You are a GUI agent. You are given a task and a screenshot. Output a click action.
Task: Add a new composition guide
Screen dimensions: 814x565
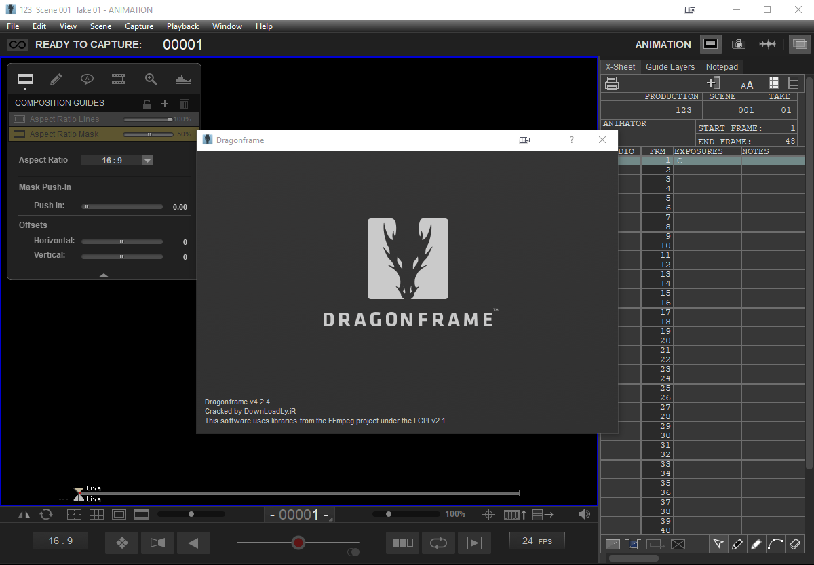pyautogui.click(x=164, y=103)
